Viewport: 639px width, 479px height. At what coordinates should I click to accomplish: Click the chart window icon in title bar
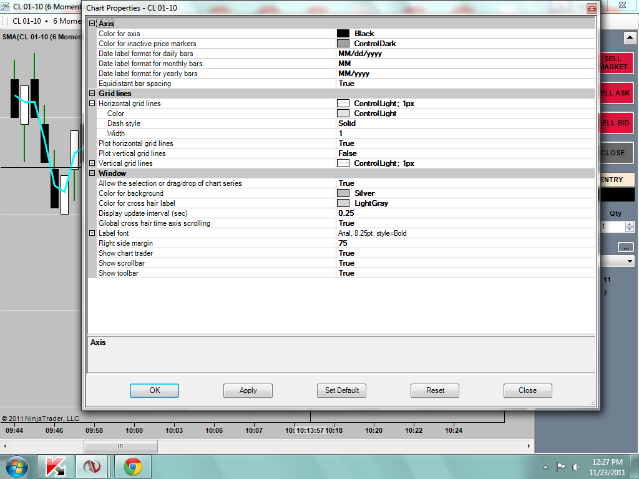(x=5, y=7)
